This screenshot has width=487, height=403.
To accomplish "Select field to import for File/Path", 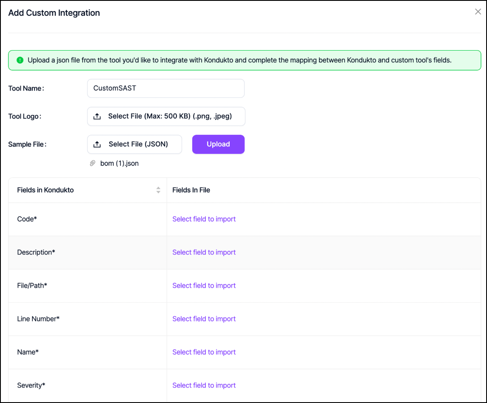I will point(204,286).
